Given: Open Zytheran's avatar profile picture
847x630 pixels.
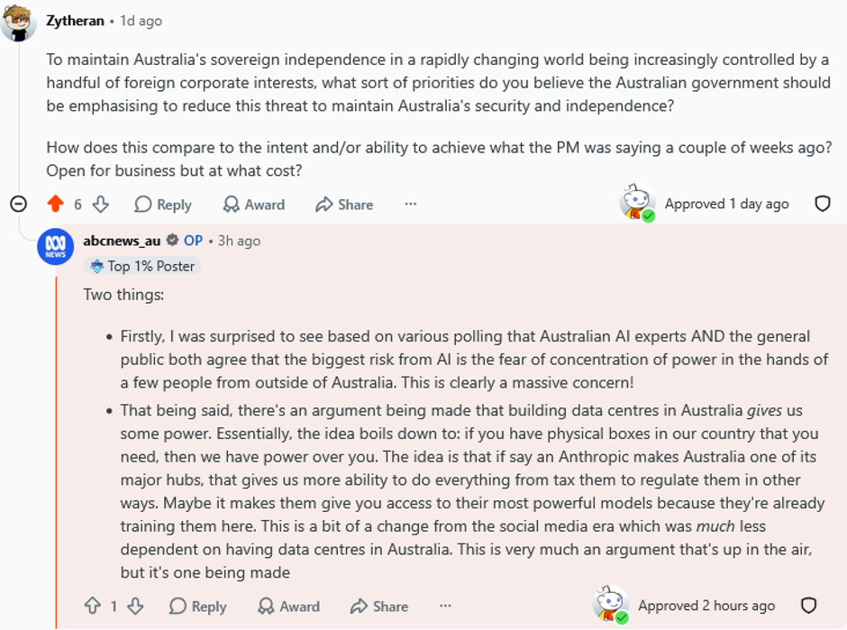Looking at the screenshot, I should (18, 22).
